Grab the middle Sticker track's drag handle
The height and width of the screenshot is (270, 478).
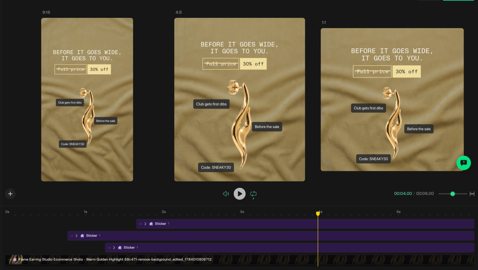72,236
